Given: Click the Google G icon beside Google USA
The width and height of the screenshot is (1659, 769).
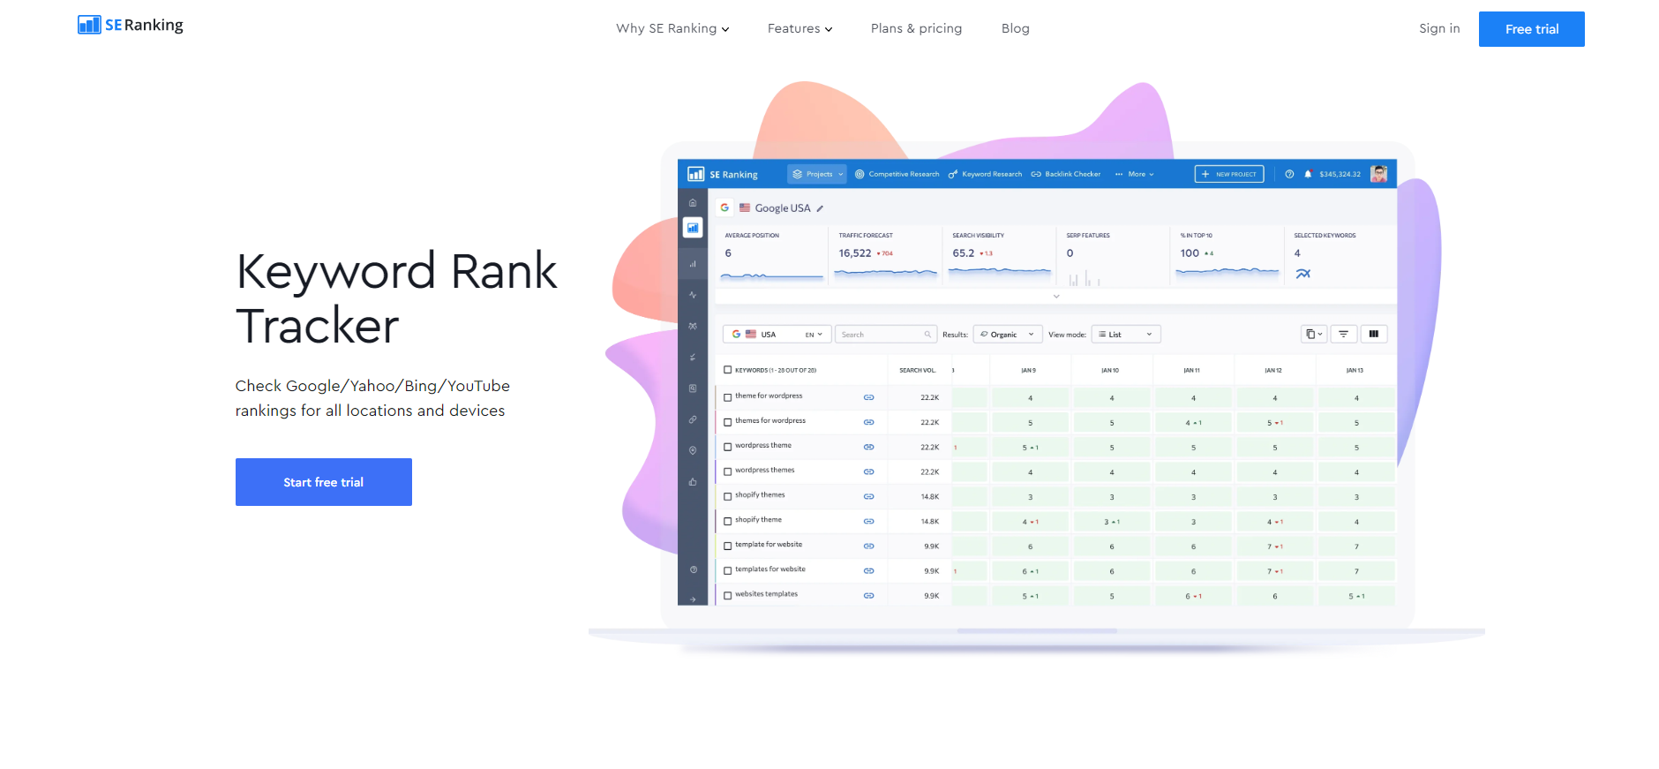Looking at the screenshot, I should (x=724, y=207).
